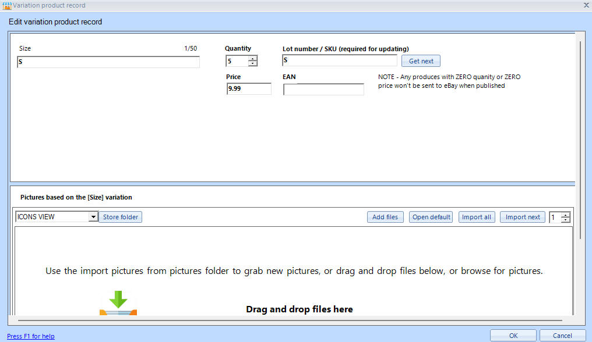Image resolution: width=592 pixels, height=342 pixels.
Task: Click into the Size text field
Action: pyautogui.click(x=108, y=62)
